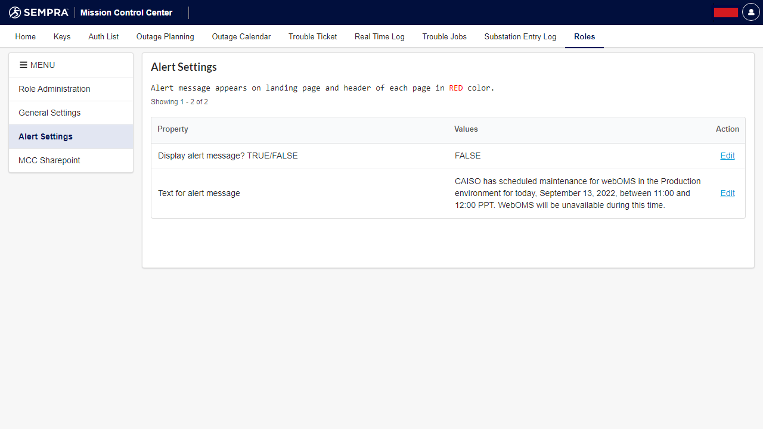Open MCC Sharepoint from sidebar

click(49, 160)
